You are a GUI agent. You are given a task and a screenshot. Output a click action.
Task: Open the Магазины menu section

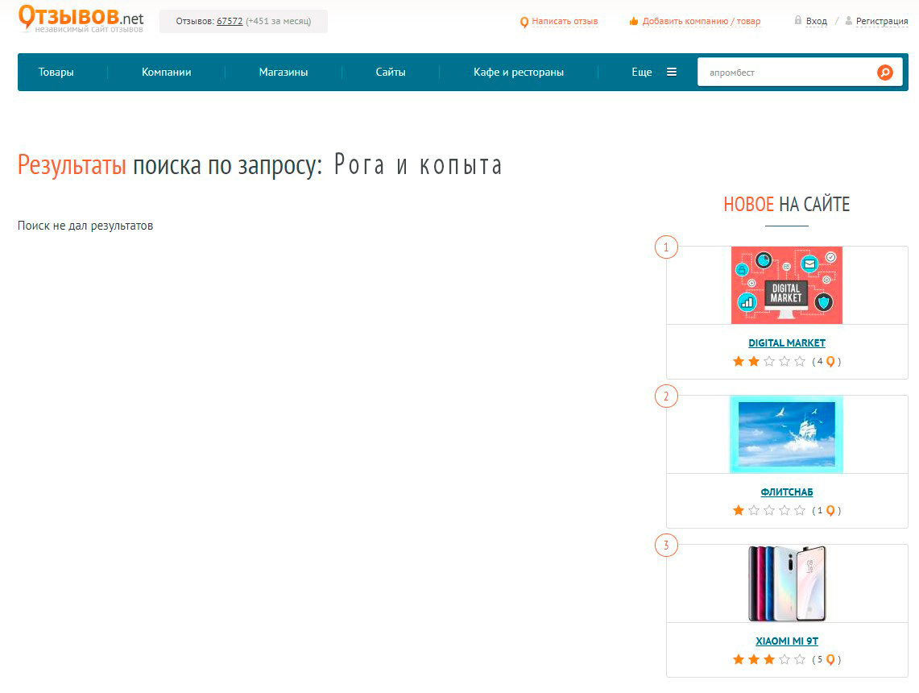pyautogui.click(x=284, y=72)
